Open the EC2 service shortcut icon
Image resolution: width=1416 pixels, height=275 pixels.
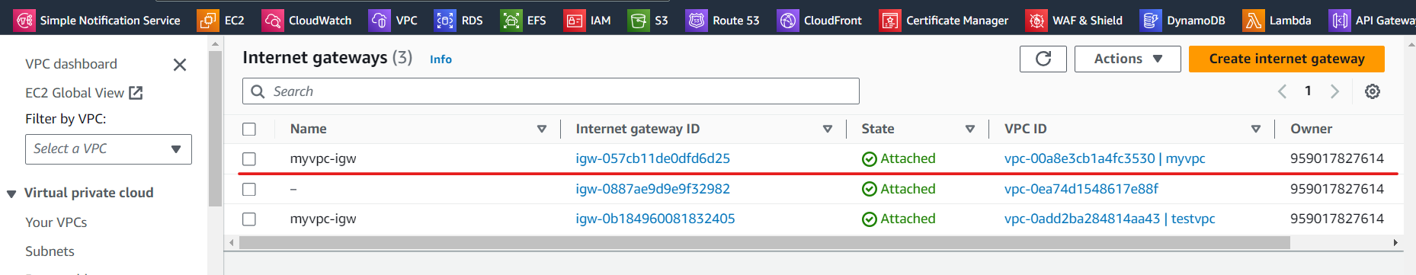pos(207,21)
